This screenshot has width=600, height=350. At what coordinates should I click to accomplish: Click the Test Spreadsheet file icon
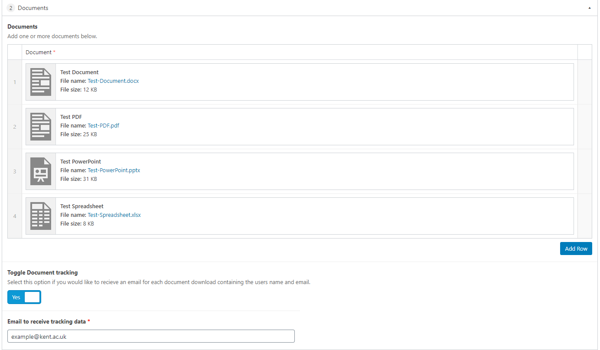coord(41,216)
